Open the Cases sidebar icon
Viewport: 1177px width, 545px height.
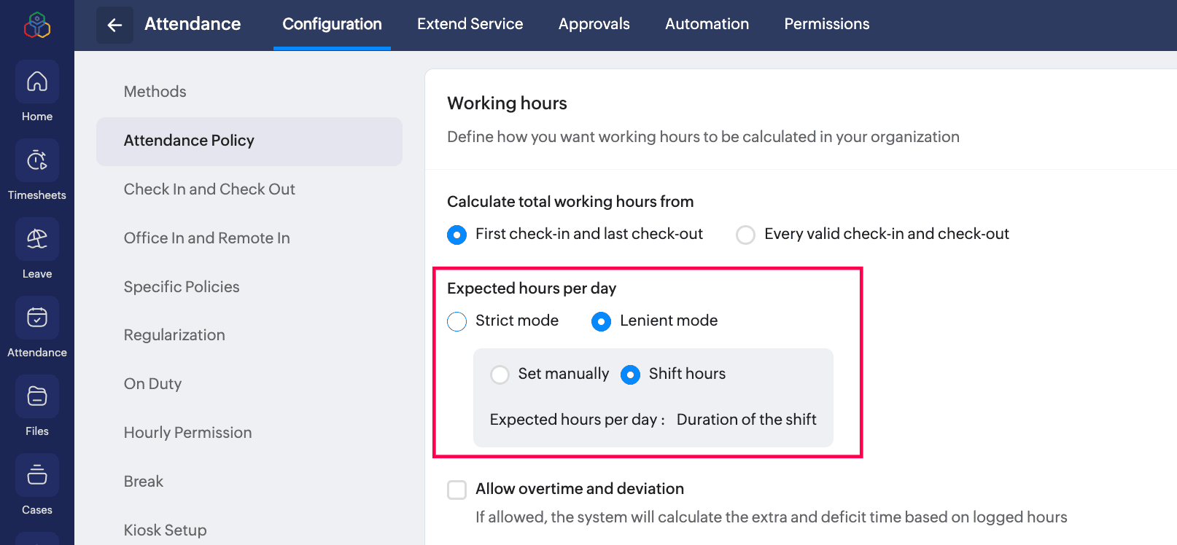tap(37, 475)
